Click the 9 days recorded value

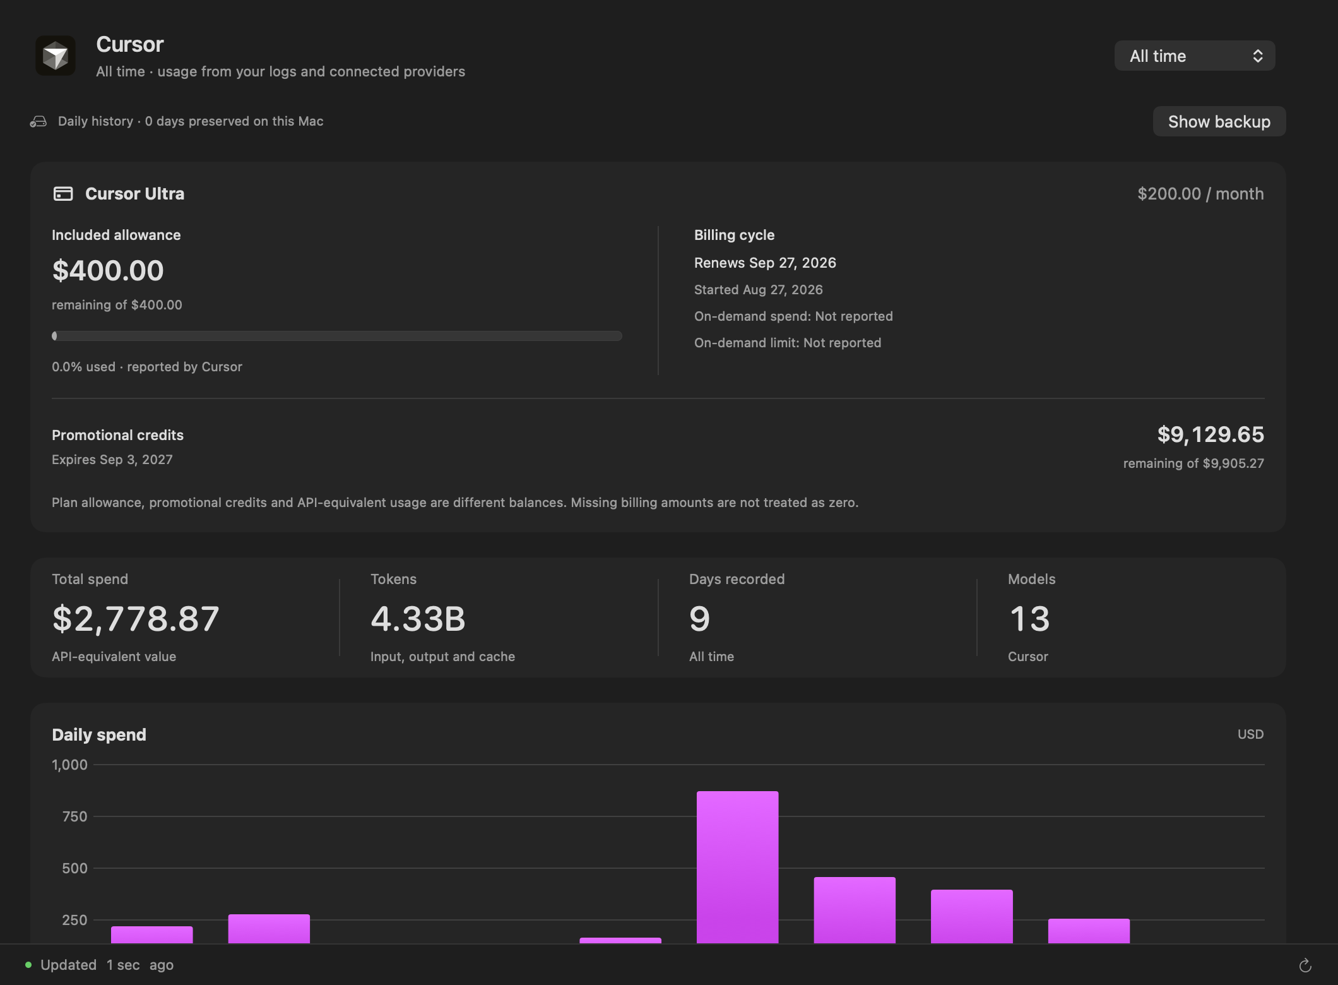coord(699,619)
